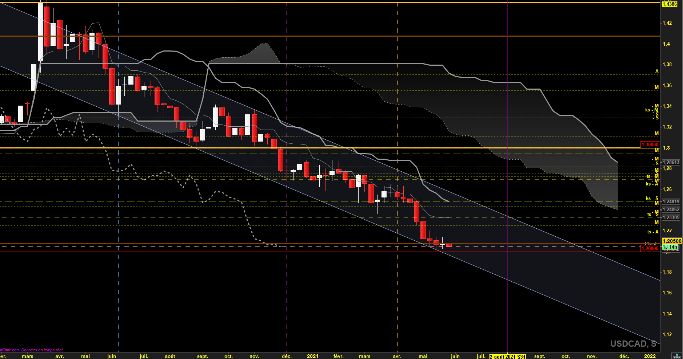Image resolution: width=683 pixels, height=359 pixels.
Task: Click the 2022 year marker on time axis
Action: click(650, 356)
